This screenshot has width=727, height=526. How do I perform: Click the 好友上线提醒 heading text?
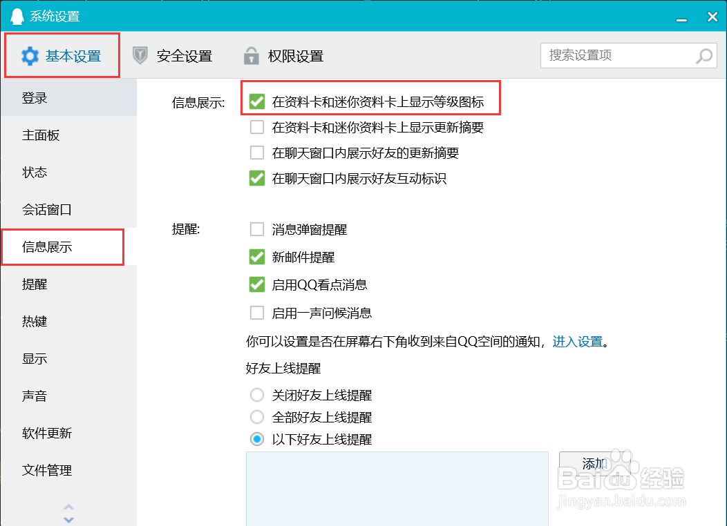point(283,369)
